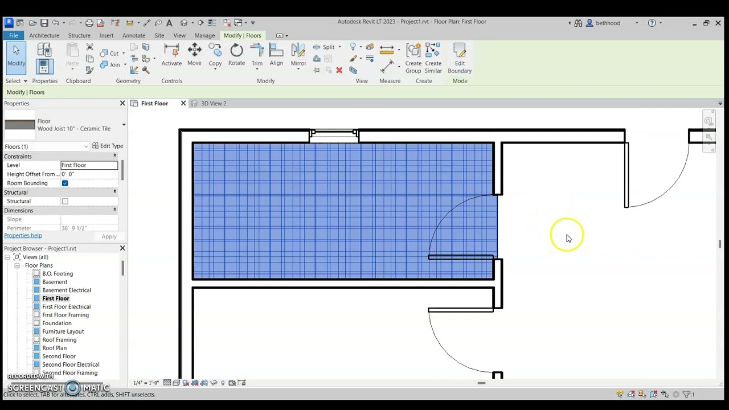
Task: Click Edit Boundary icon
Action: pyautogui.click(x=460, y=51)
